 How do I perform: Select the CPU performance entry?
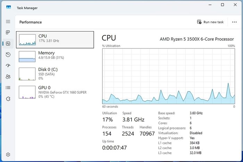(55, 40)
